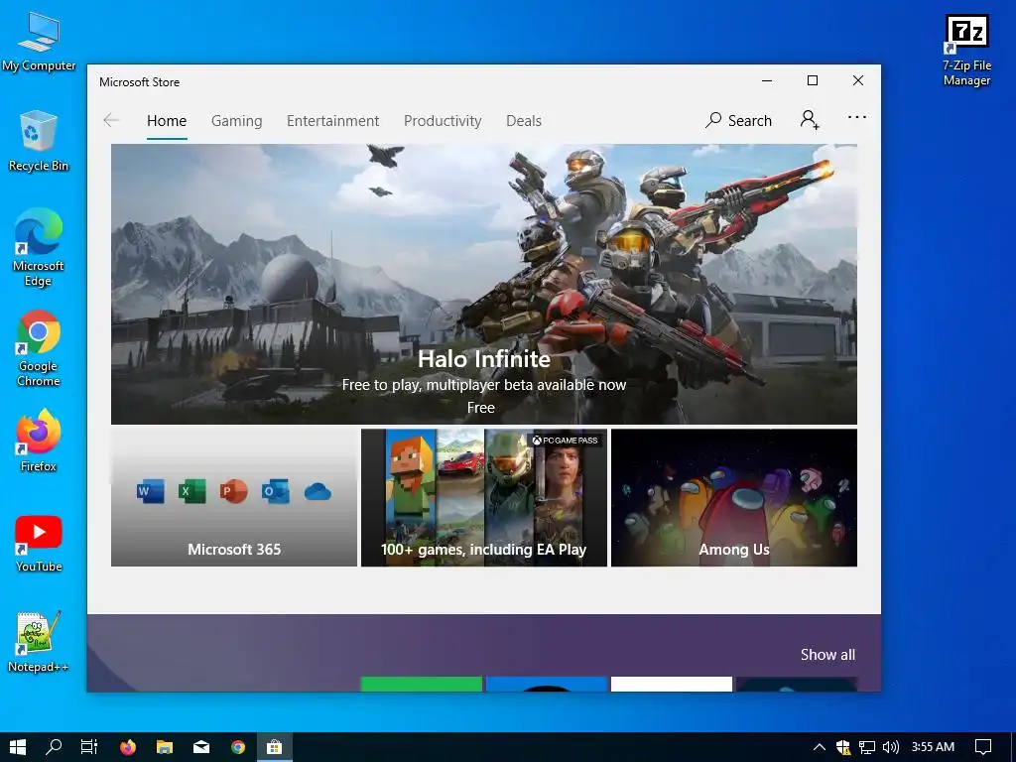Switch to the Gaming tab
The height and width of the screenshot is (762, 1016).
236,120
